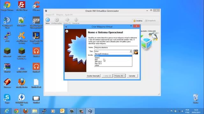
Task: Click Firefox icon on the taskbar
Action: click(25, 111)
